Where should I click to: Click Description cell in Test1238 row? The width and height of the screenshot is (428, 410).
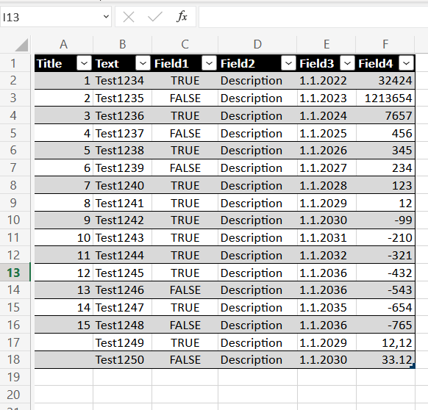pyautogui.click(x=257, y=151)
